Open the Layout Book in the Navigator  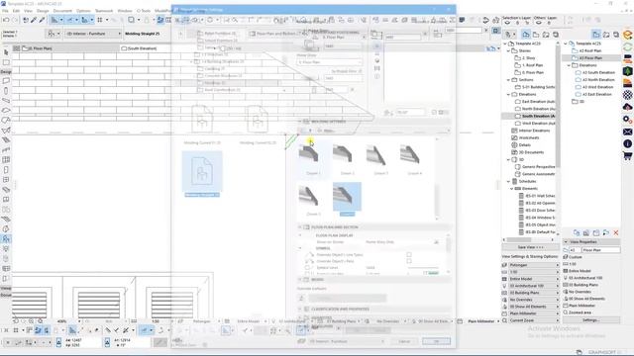click(546, 35)
